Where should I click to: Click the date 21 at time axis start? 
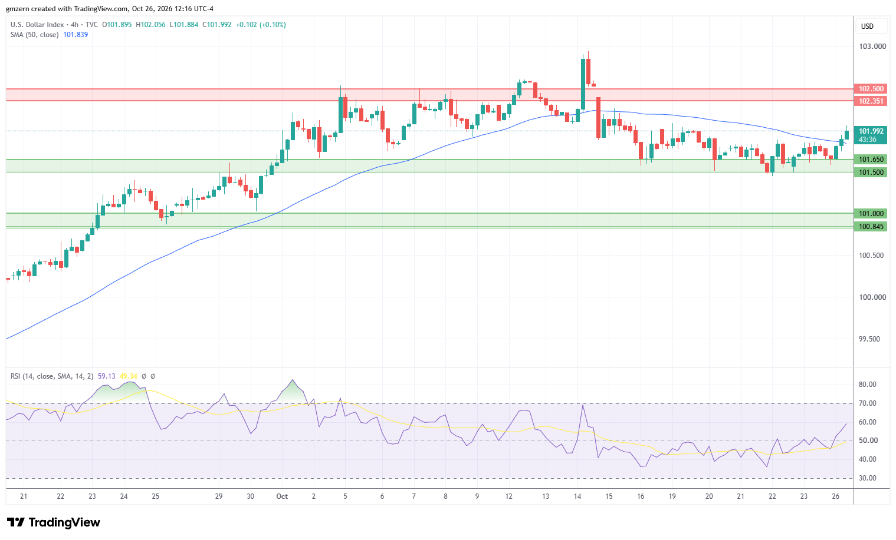(x=24, y=496)
